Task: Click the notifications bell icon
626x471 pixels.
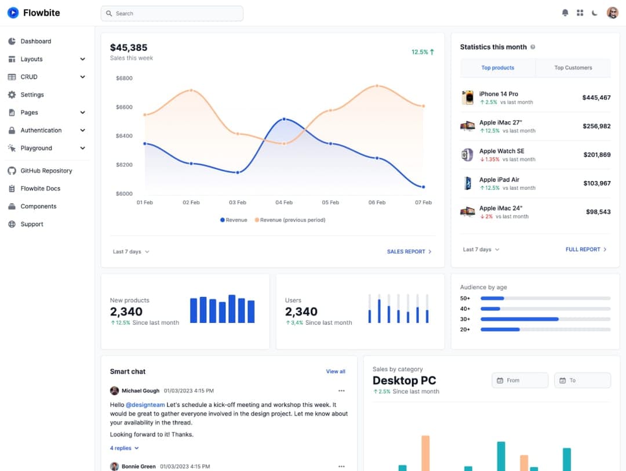Action: click(x=565, y=13)
